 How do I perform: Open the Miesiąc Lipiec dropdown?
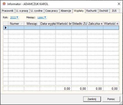point(42,17)
